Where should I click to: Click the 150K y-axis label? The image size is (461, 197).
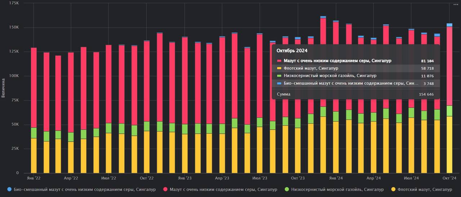click(x=14, y=27)
